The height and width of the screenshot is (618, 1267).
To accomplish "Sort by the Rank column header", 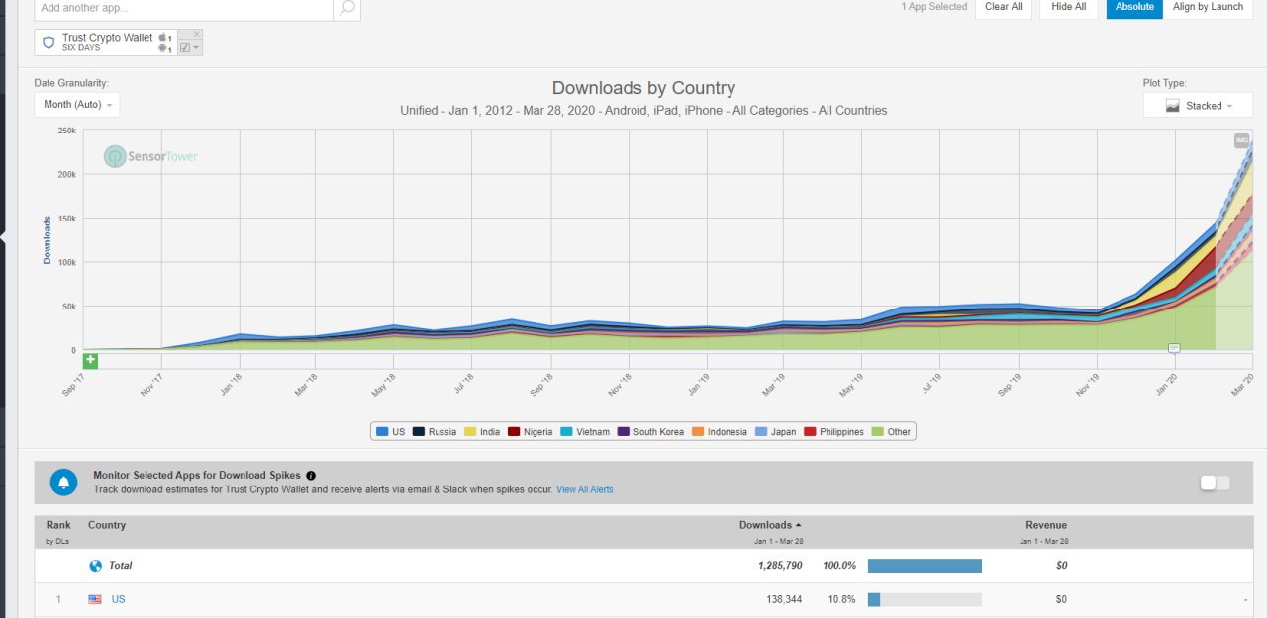I will 57,525.
